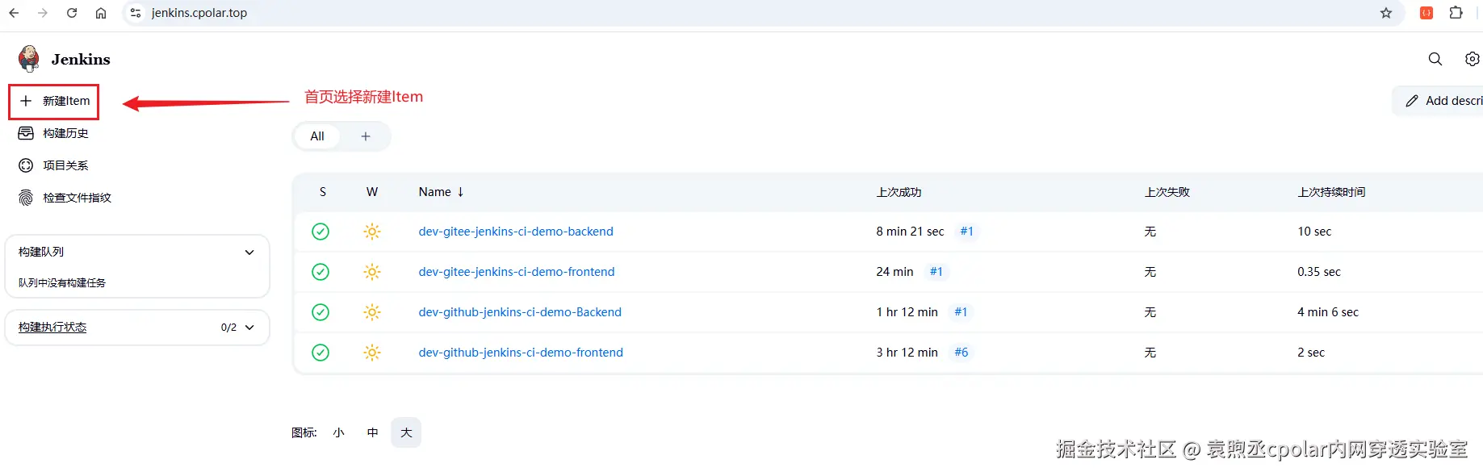Go back with the browser back arrow
Screen dimensions: 1483x476
click(x=14, y=13)
